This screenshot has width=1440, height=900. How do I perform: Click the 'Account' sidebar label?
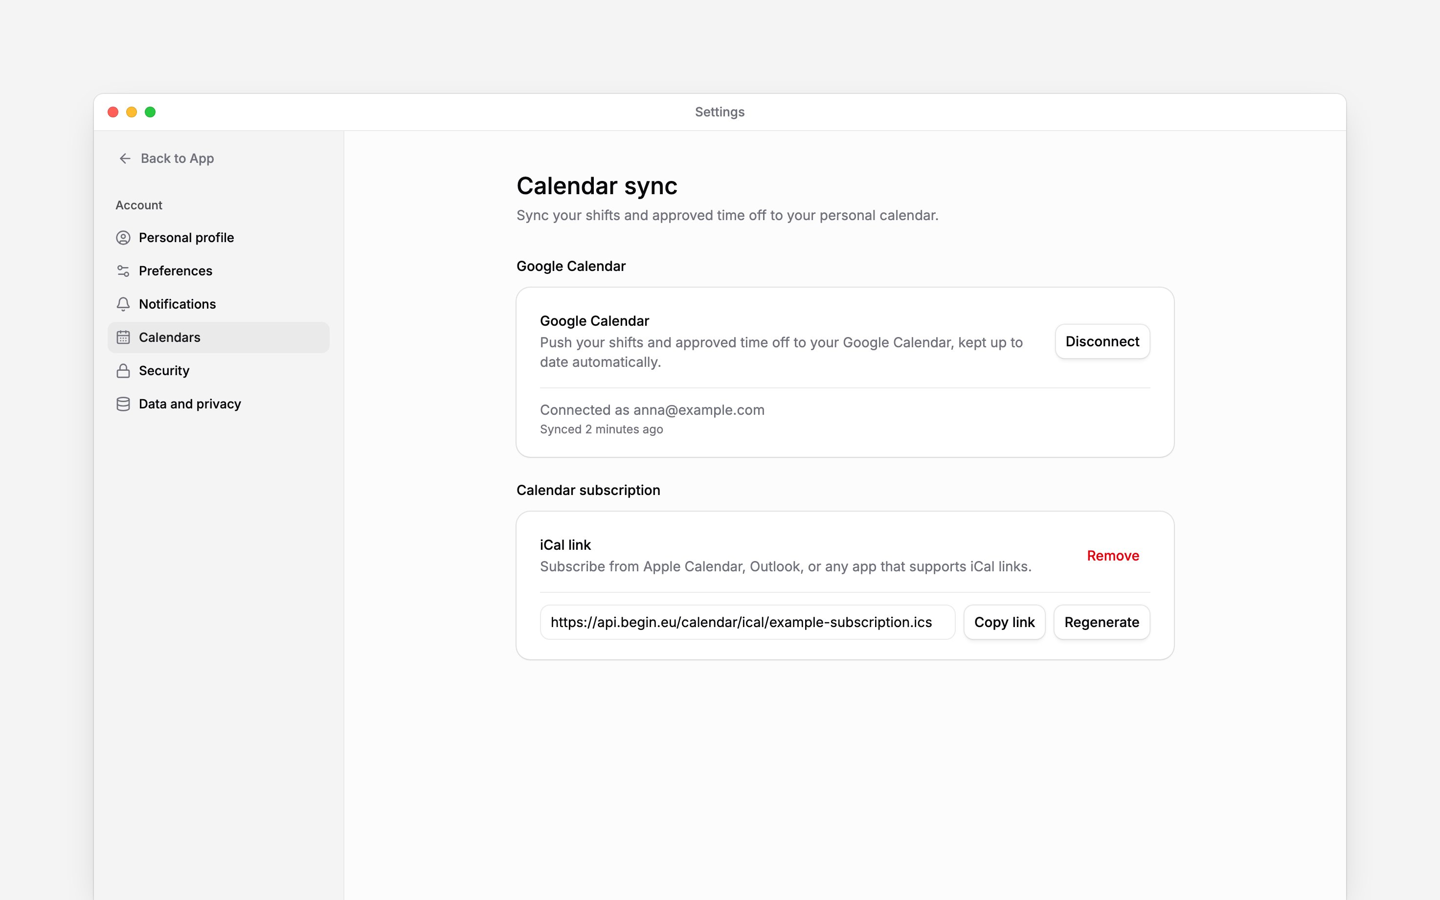(x=138, y=205)
